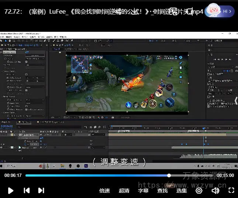This screenshot has height=198, width=238.
Task: Skip to the next video
Action: (41, 191)
